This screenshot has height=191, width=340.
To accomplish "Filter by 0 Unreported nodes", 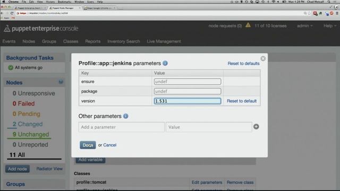I will click(x=30, y=145).
